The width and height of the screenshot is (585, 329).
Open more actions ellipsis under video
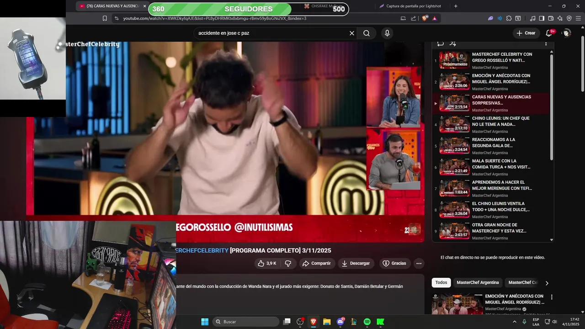tap(419, 263)
